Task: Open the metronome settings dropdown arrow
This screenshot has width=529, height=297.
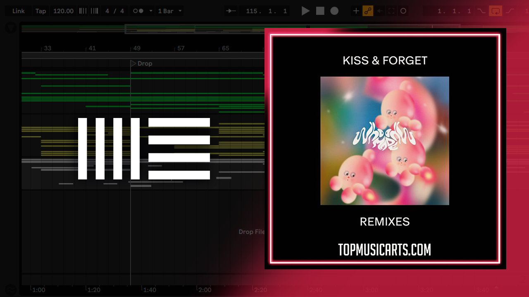Action: coord(150,11)
